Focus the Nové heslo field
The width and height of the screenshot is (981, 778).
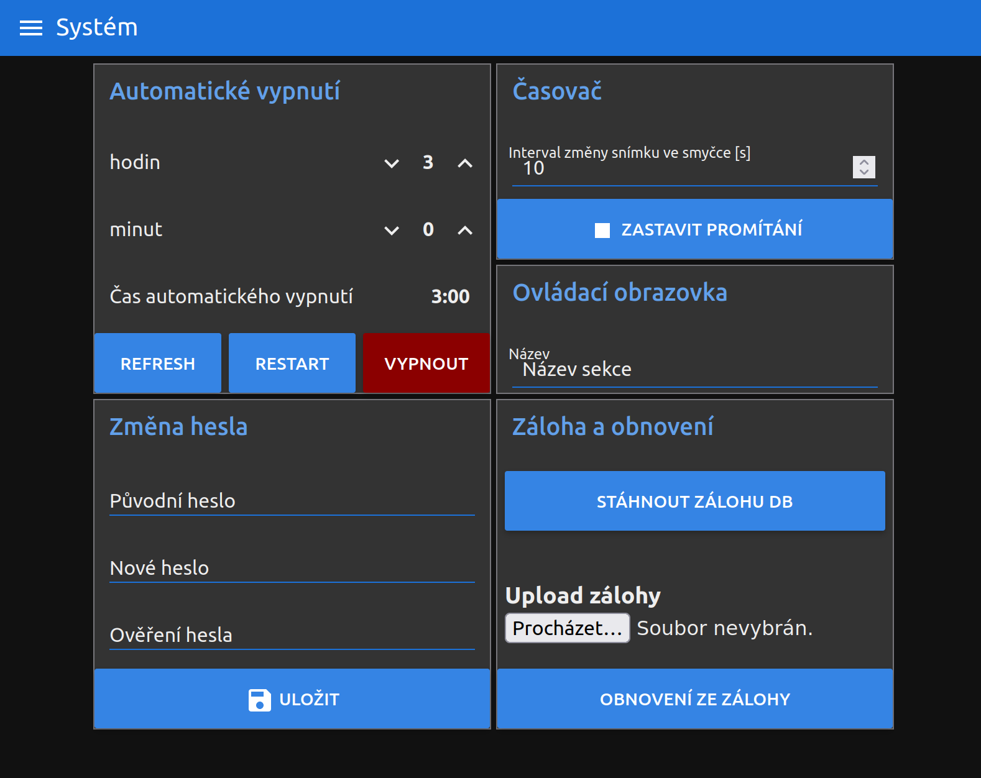(292, 568)
